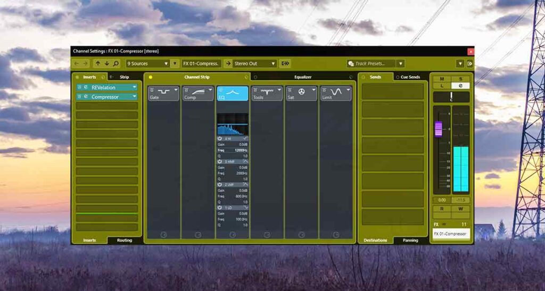Click the arrow icon before Stereo Out
Image resolution: width=545 pixels, height=291 pixels.
click(228, 63)
